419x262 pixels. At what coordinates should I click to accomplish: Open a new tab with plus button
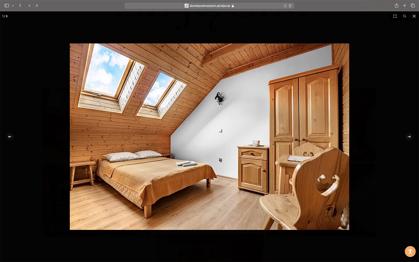point(405,6)
